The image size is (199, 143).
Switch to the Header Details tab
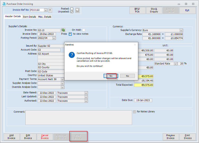coord(13,16)
